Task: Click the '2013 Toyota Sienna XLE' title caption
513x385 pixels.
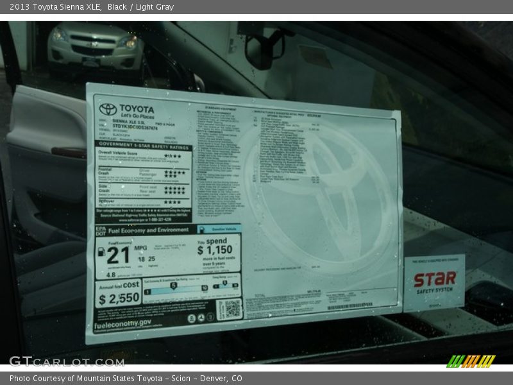Action: click(x=55, y=7)
